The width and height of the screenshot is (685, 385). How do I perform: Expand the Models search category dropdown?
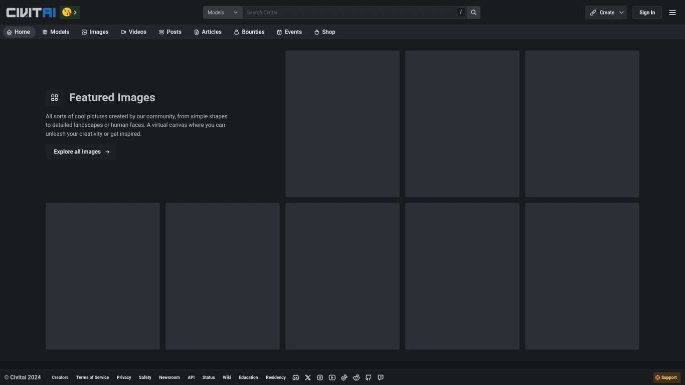[223, 13]
